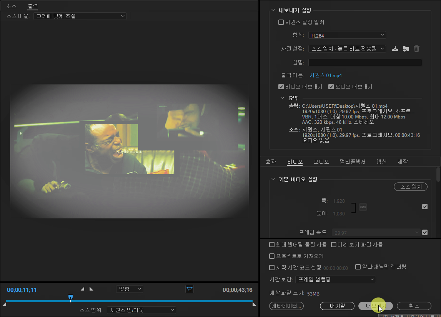Click the 시퀀스 01.mp4 output name link
Screen dimensions: 441x317
click(x=326, y=75)
